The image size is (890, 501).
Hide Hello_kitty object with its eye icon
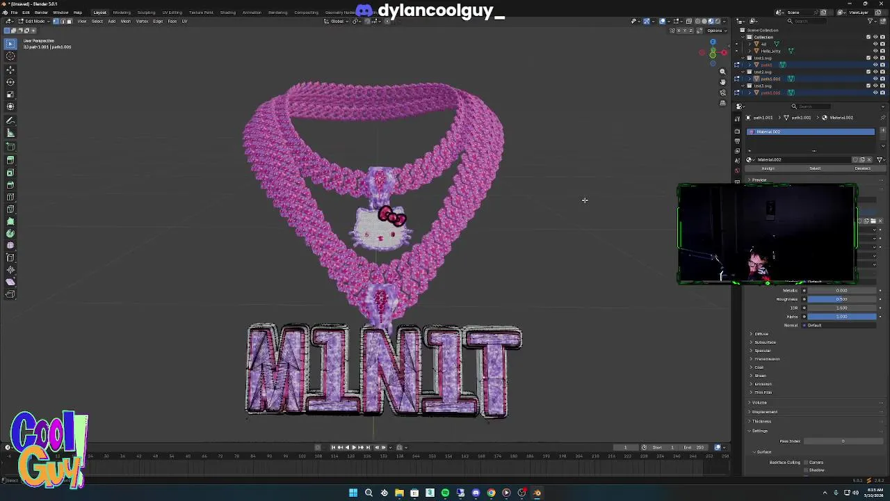click(x=875, y=51)
